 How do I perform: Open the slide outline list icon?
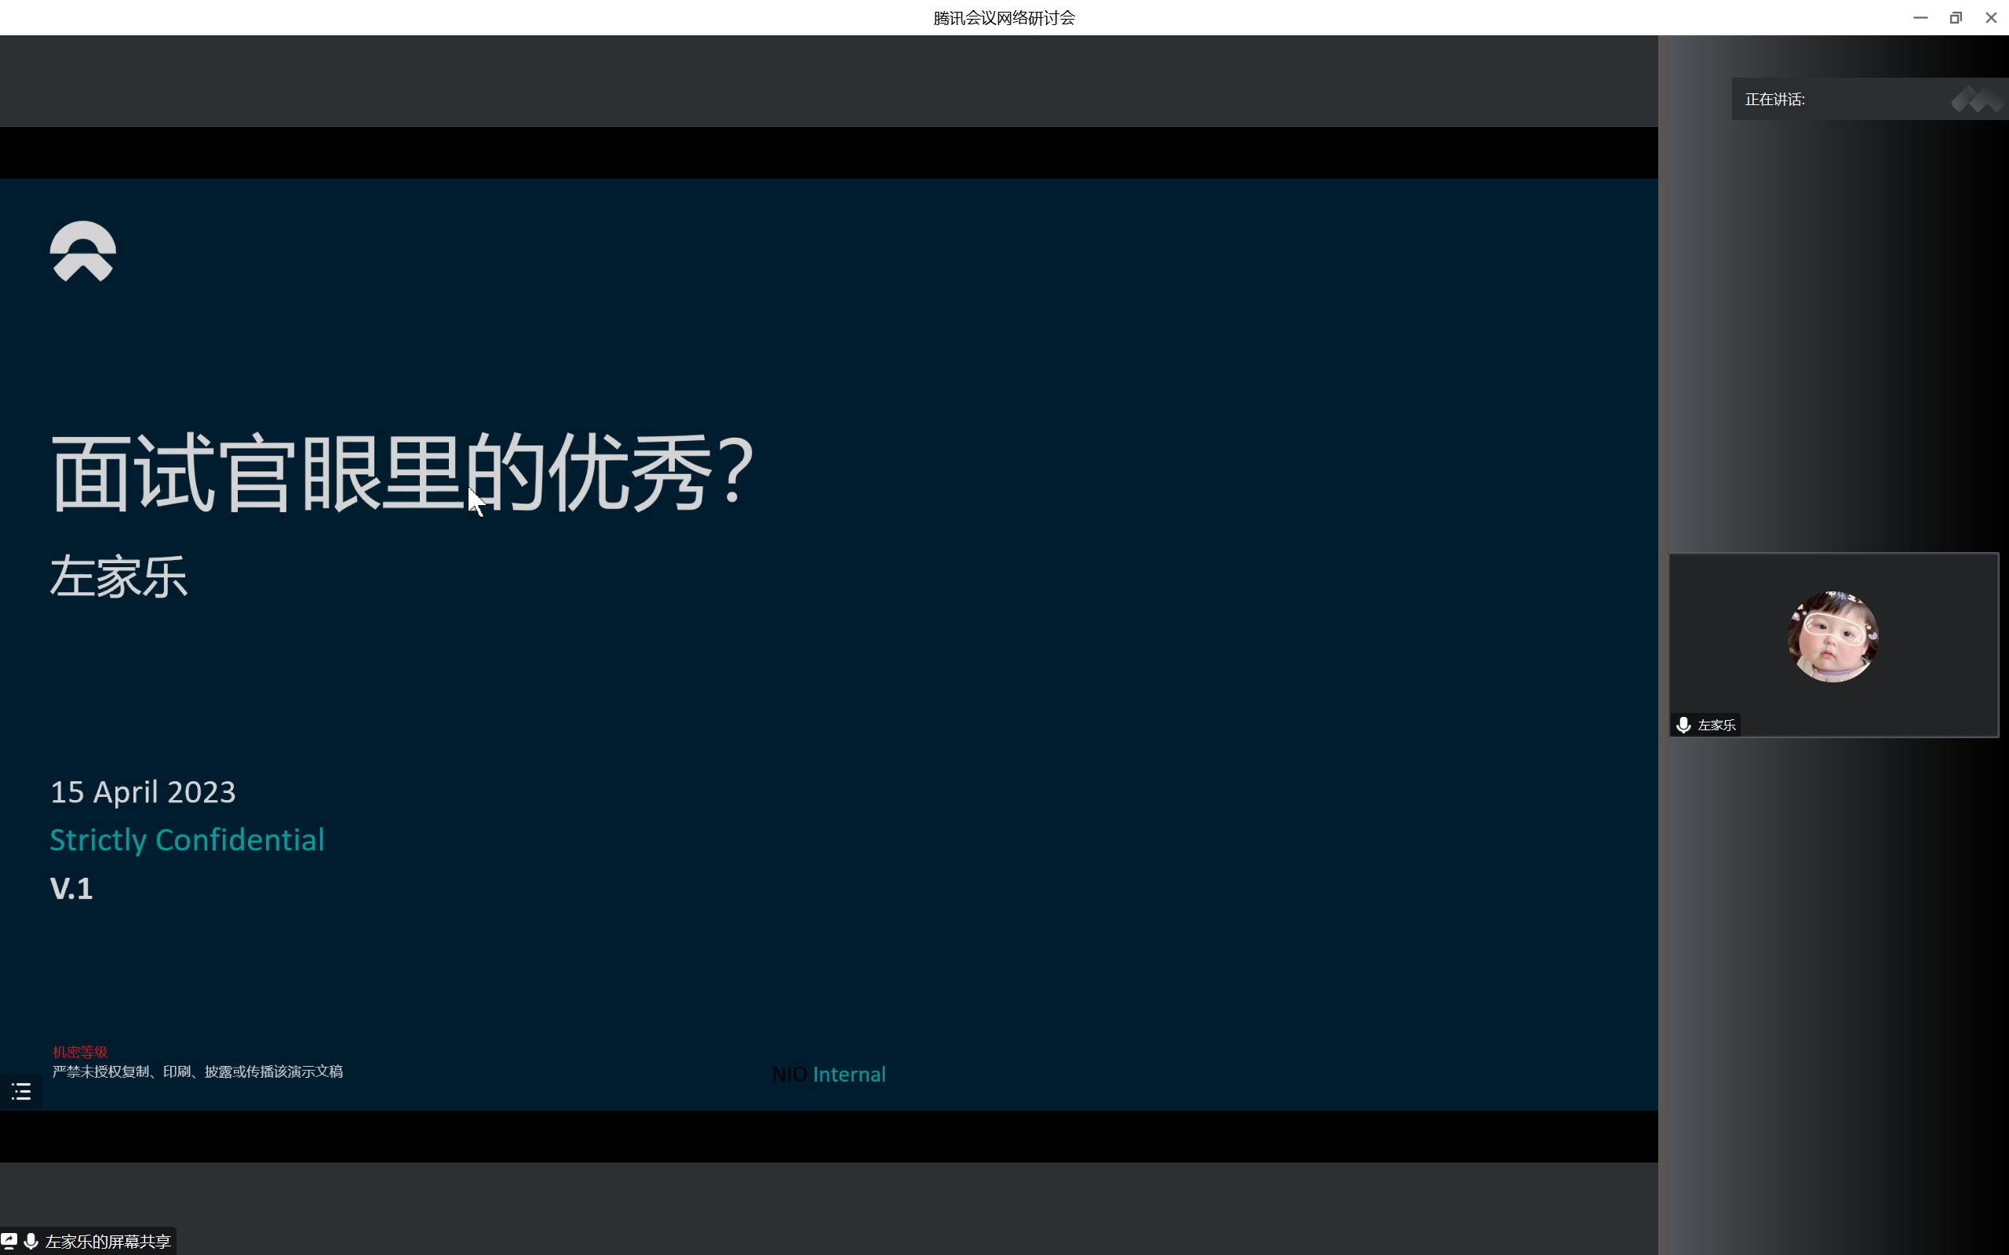tap(22, 1090)
